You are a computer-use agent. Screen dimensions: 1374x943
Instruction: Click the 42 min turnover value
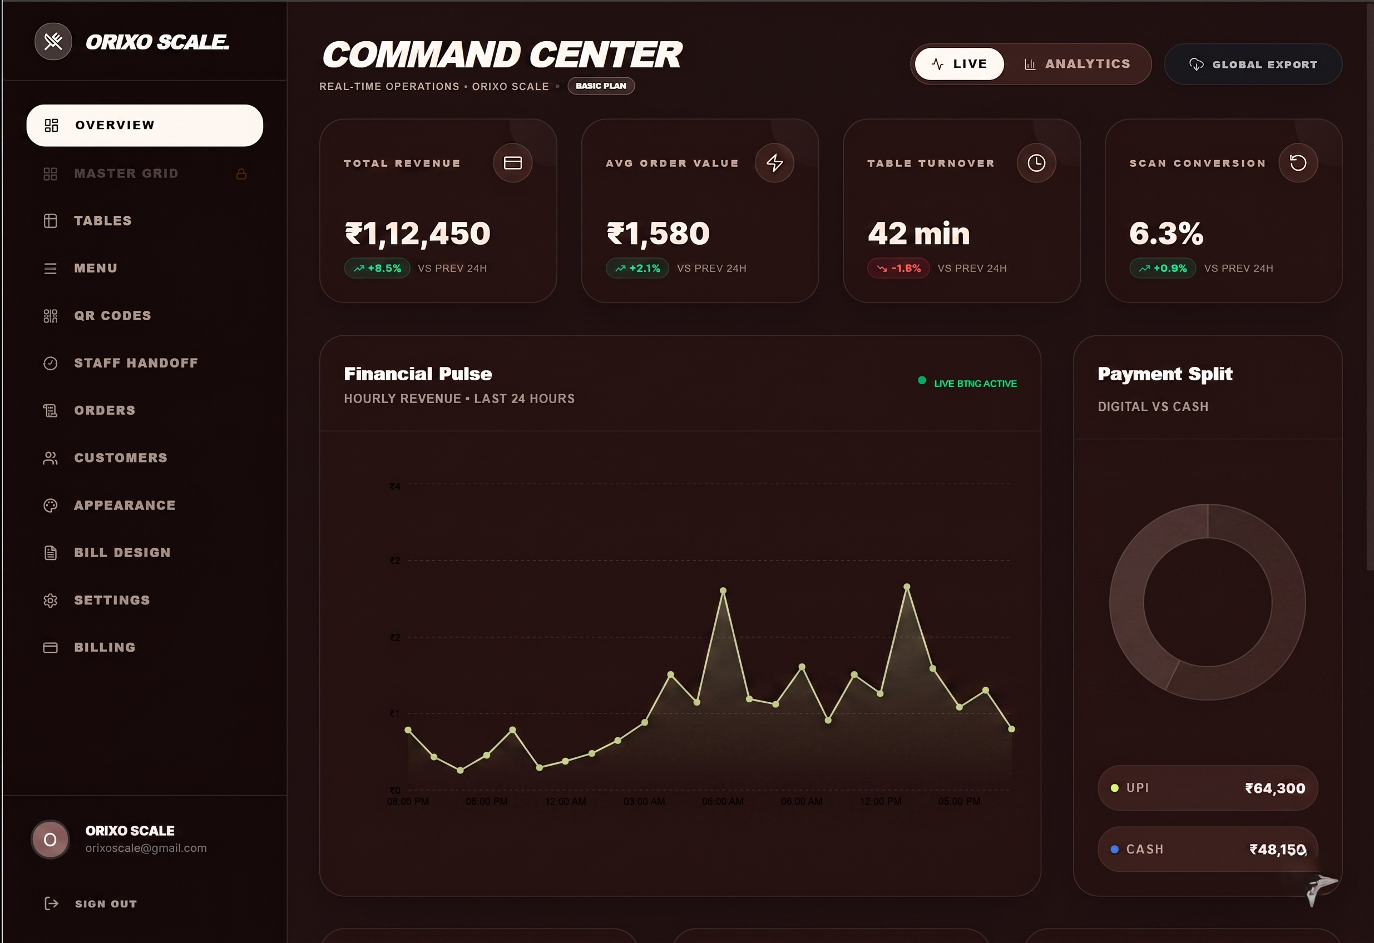point(919,234)
